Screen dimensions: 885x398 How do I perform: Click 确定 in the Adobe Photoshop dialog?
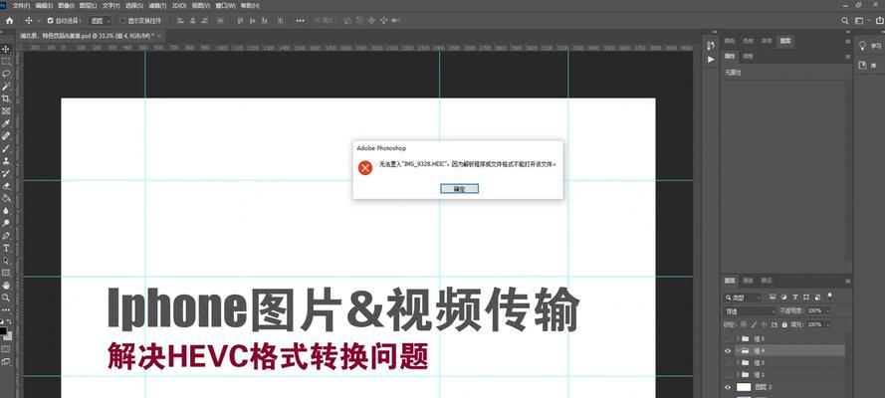(x=460, y=189)
